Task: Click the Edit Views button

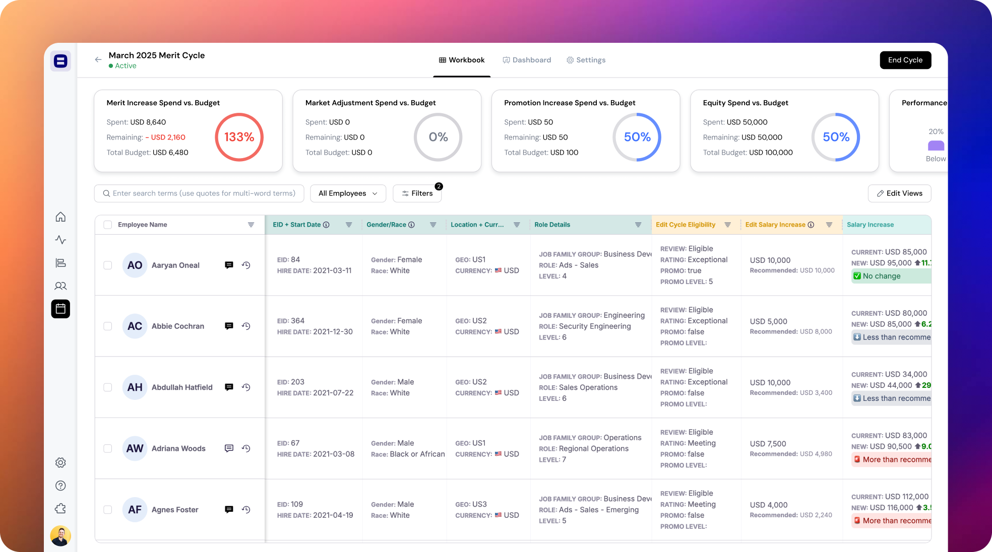Action: click(899, 193)
